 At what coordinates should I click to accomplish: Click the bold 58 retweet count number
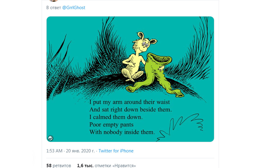tap(49, 166)
